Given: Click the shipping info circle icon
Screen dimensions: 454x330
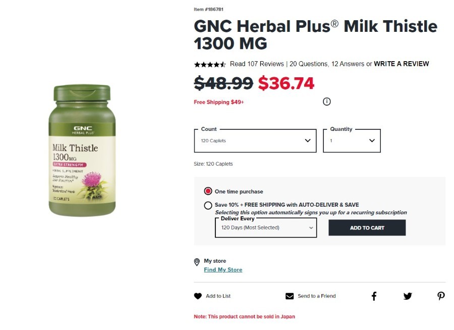Looking at the screenshot, I should [326, 102].
